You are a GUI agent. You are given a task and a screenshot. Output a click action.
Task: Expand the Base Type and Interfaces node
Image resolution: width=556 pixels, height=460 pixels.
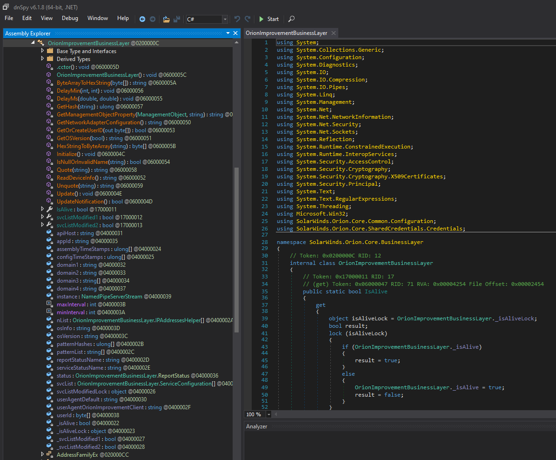tap(42, 51)
